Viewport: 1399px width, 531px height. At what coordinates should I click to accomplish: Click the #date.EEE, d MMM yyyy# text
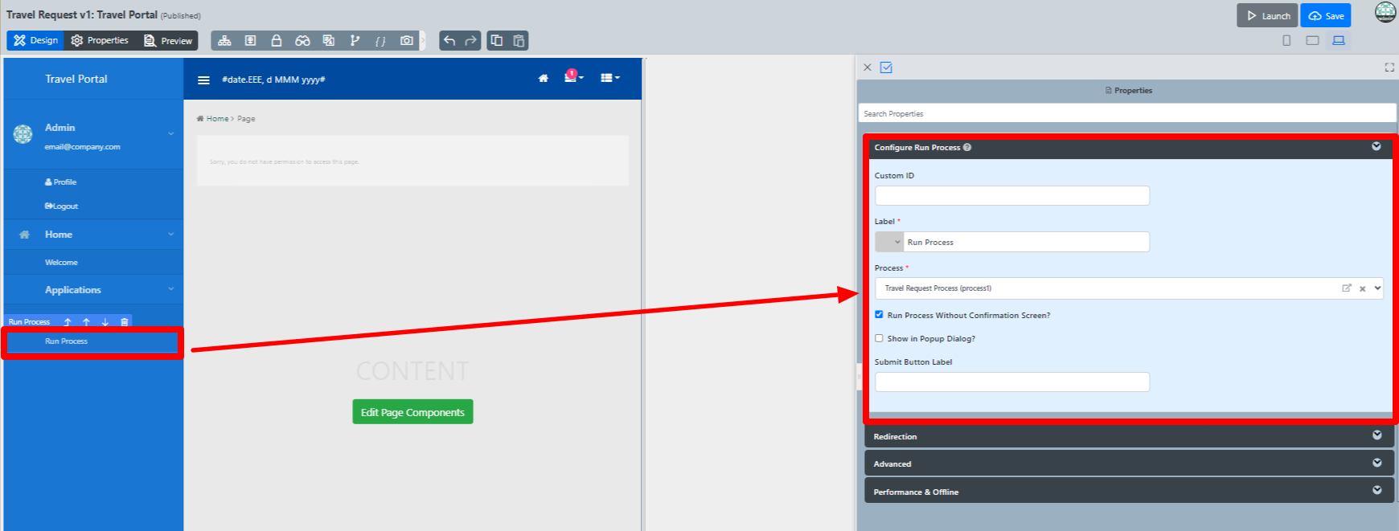point(273,80)
